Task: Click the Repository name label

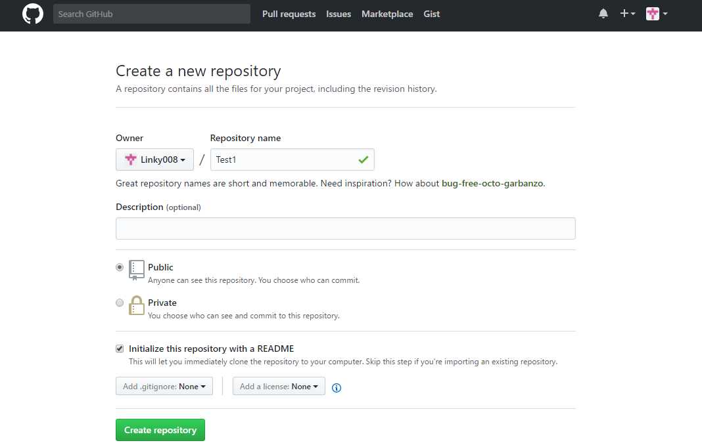Action: (x=245, y=138)
